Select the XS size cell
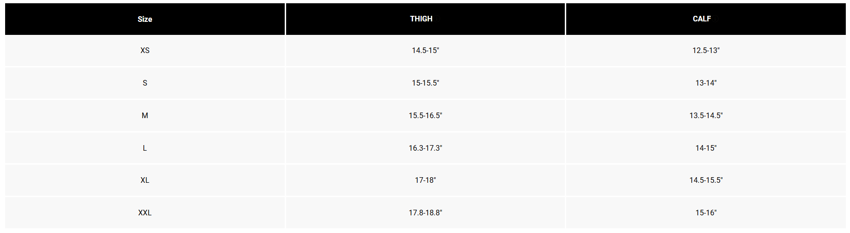Image resolution: width=850 pixels, height=233 pixels. pos(145,51)
